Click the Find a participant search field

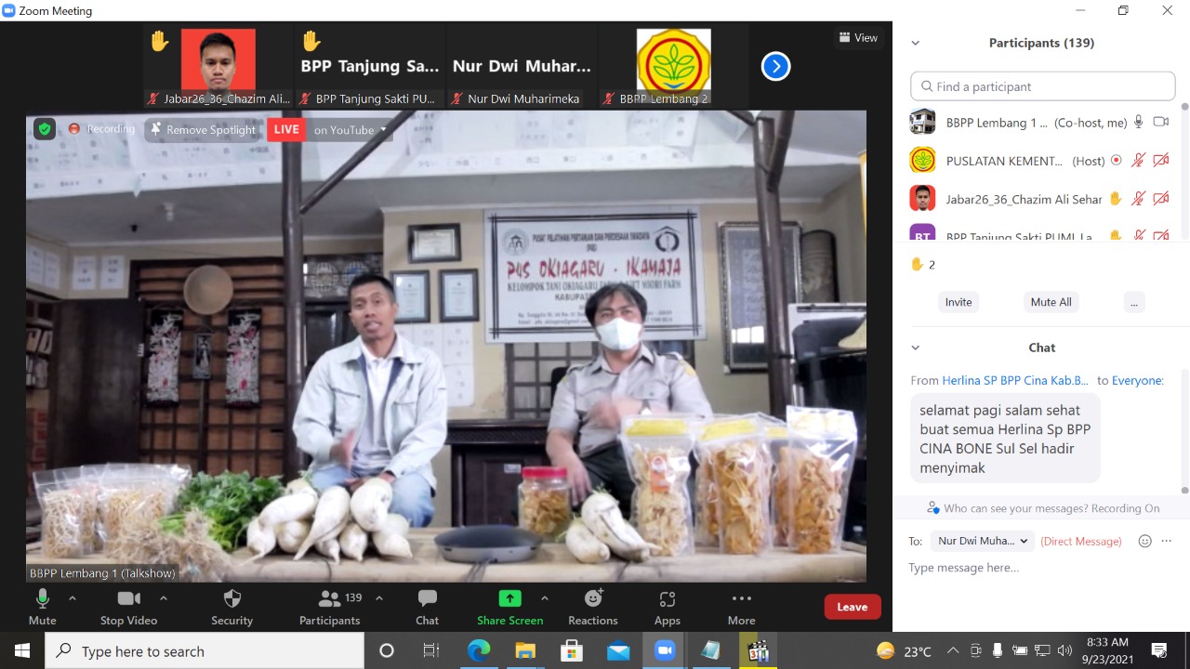pyautogui.click(x=1043, y=86)
